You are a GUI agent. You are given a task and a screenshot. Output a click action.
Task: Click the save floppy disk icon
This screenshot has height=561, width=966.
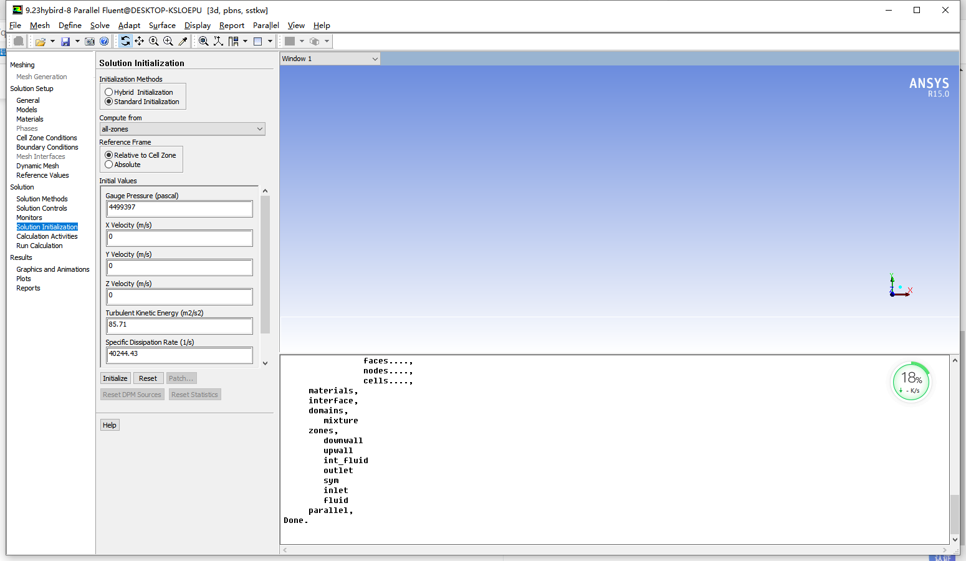[x=65, y=42]
